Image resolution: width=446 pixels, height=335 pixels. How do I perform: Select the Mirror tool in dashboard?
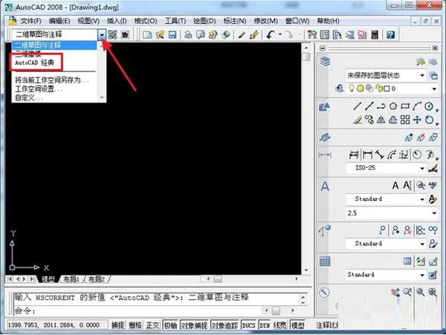[x=381, y=120]
